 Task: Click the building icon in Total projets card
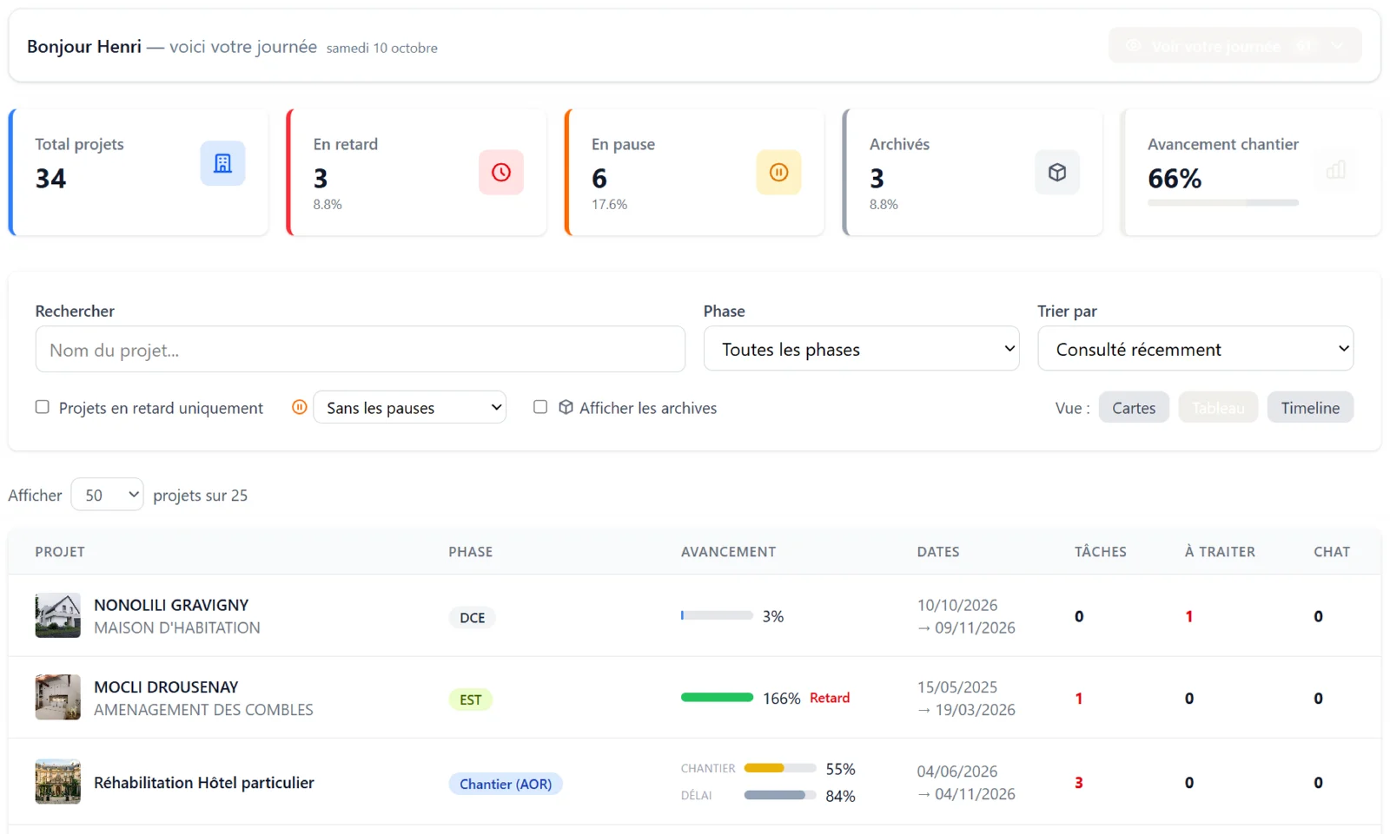pyautogui.click(x=222, y=163)
